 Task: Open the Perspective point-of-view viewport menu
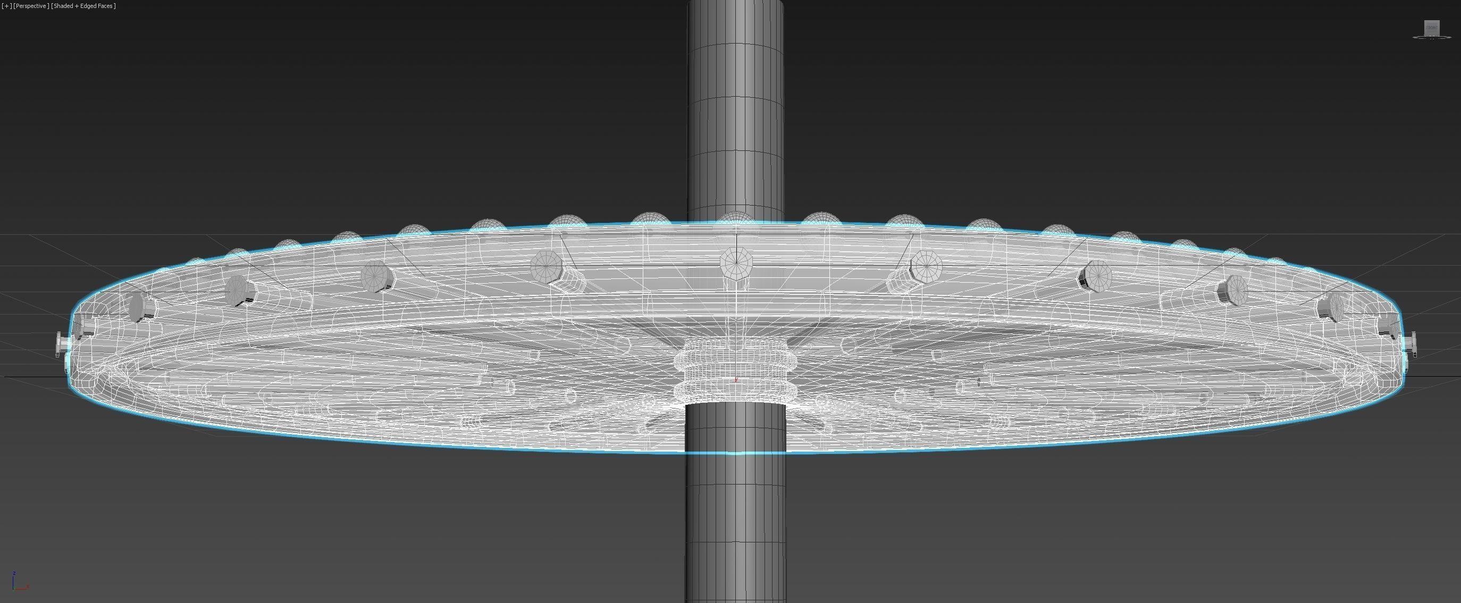click(31, 6)
